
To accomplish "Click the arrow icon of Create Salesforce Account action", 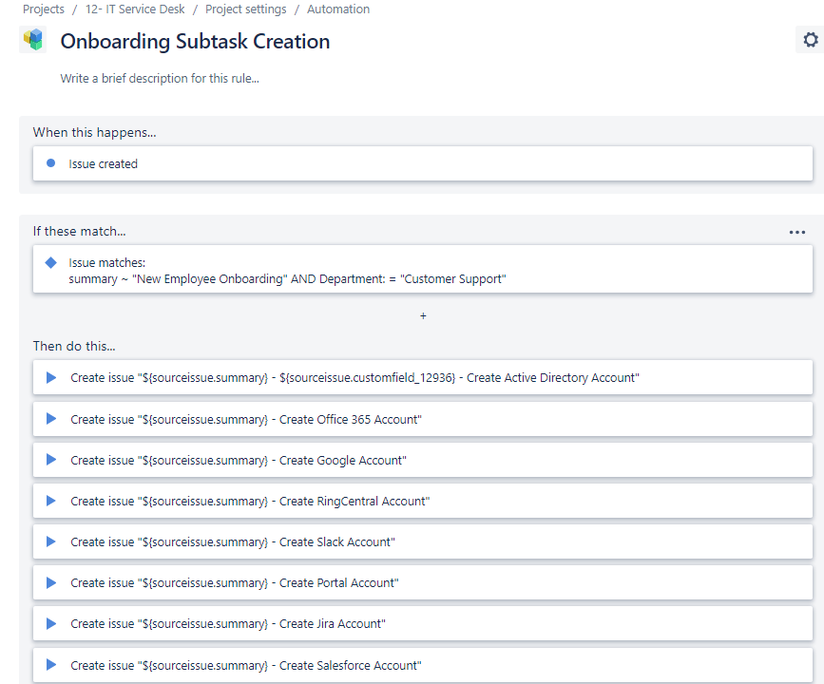I will coord(51,665).
